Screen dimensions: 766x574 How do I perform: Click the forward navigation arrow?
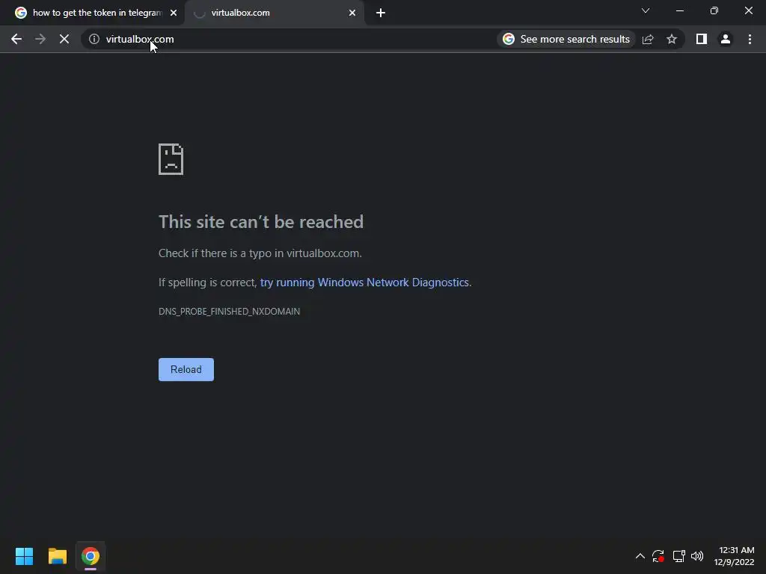[40, 39]
